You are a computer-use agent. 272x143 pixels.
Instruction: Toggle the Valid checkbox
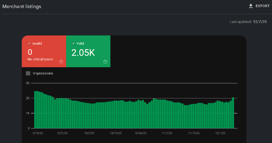73,43
